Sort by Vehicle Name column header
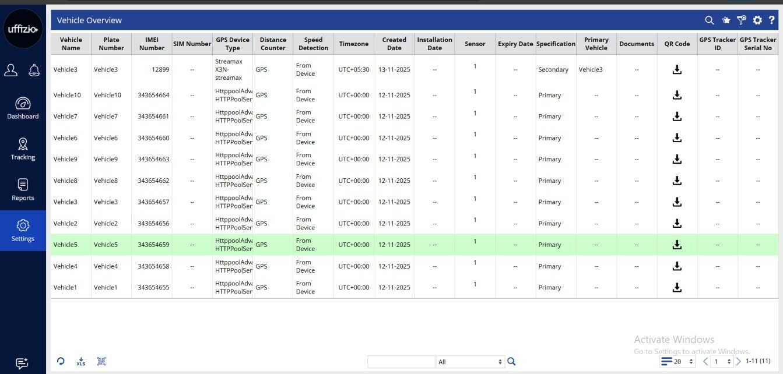This screenshot has width=783, height=374. pos(71,44)
